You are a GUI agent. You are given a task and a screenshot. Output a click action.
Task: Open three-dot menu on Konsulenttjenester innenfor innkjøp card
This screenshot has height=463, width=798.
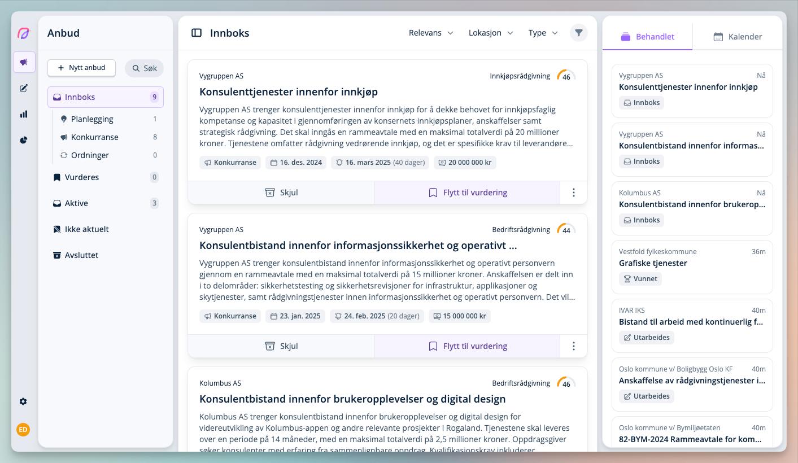(573, 193)
